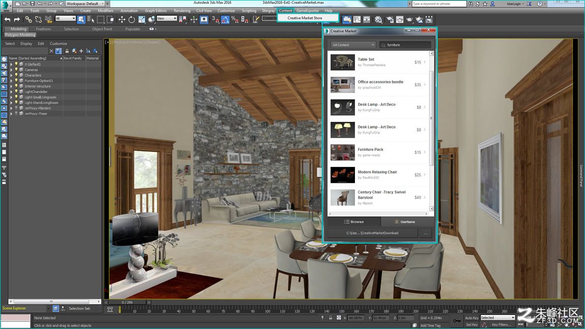
Task: Click the ellipsis download path button
Action: pyautogui.click(x=426, y=233)
